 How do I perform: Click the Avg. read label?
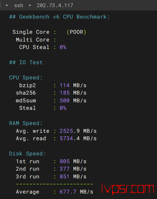click(x=31, y=139)
